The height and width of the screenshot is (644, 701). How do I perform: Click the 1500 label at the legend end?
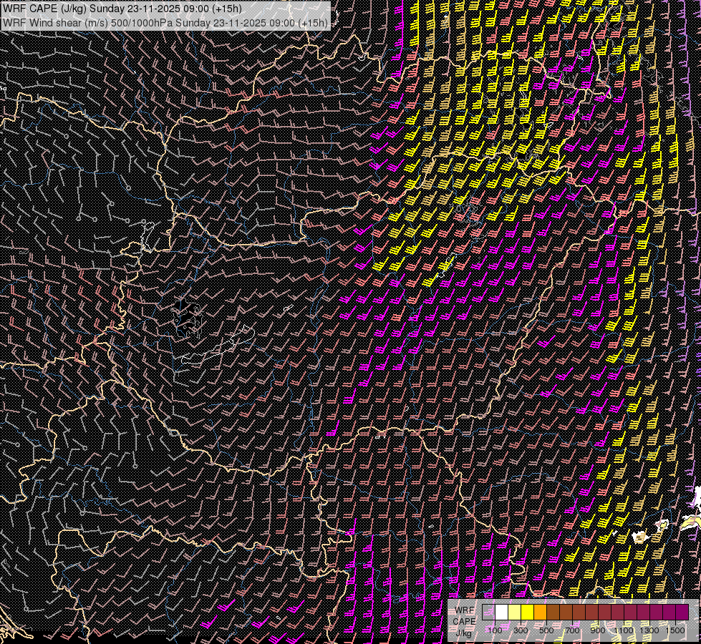coord(675,630)
